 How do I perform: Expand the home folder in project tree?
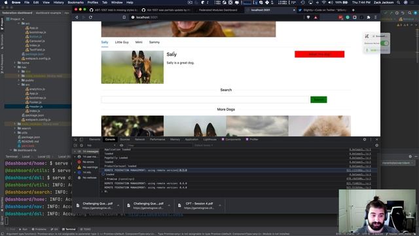[15, 63]
